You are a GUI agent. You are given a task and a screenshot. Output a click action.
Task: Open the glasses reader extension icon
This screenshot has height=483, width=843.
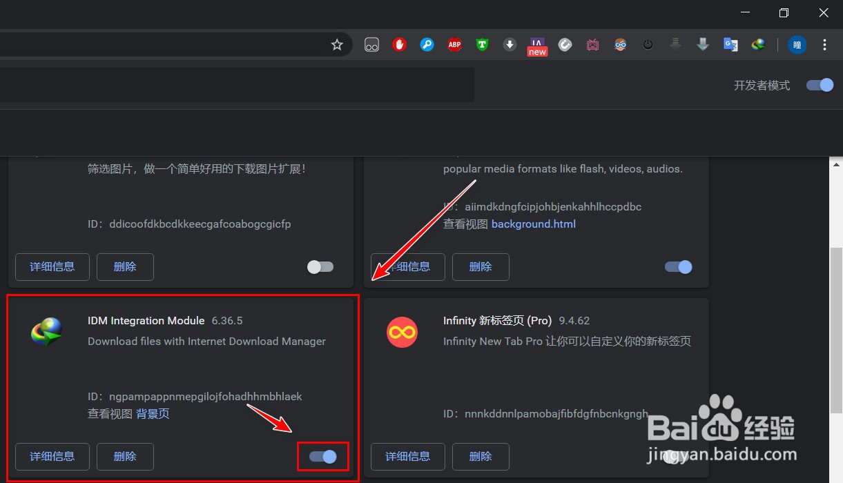coord(372,45)
